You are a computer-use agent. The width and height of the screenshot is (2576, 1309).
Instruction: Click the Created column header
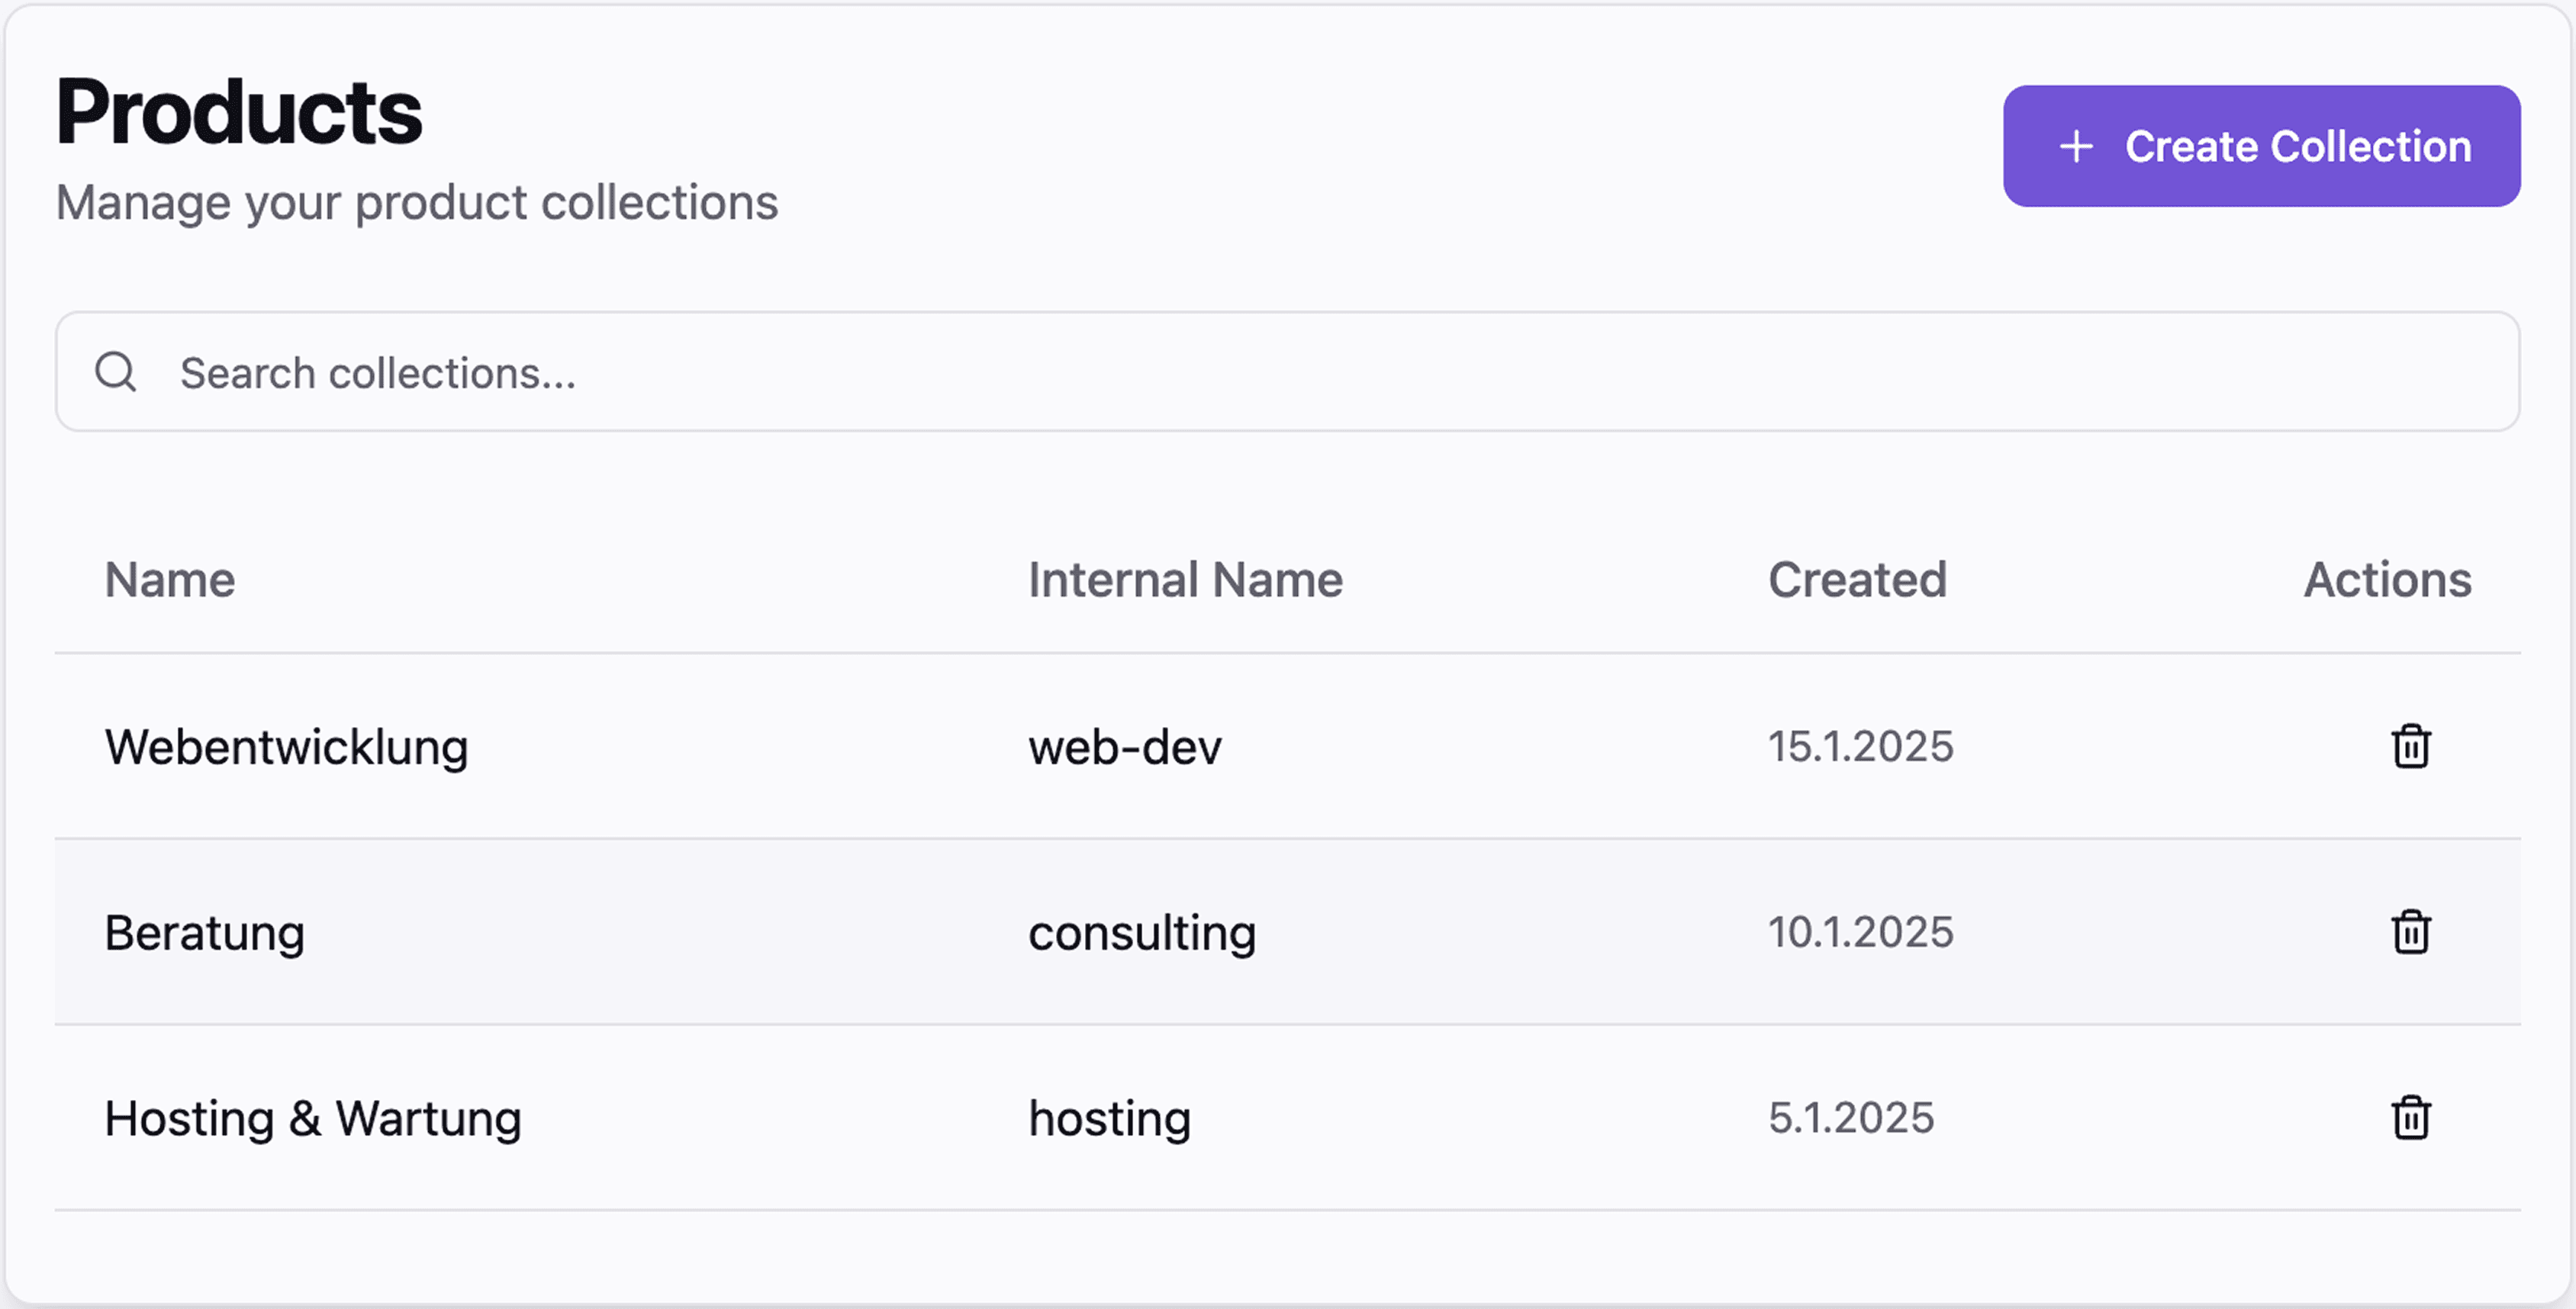click(1857, 580)
